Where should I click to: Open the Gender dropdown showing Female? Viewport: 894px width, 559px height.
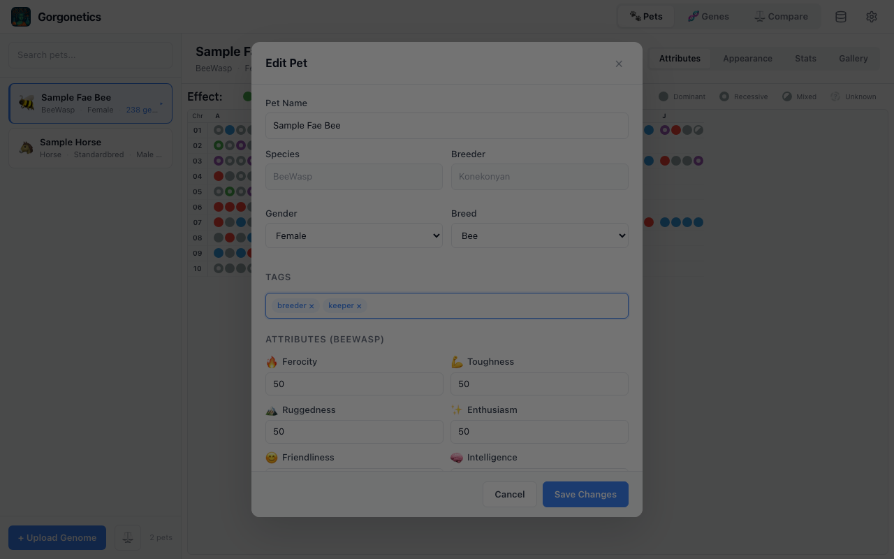point(353,235)
